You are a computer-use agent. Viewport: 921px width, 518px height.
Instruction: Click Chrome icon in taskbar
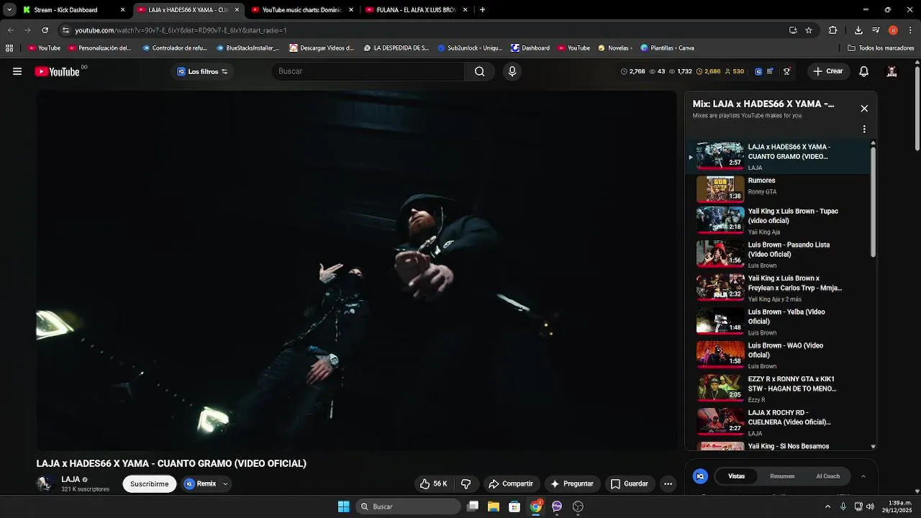535,506
